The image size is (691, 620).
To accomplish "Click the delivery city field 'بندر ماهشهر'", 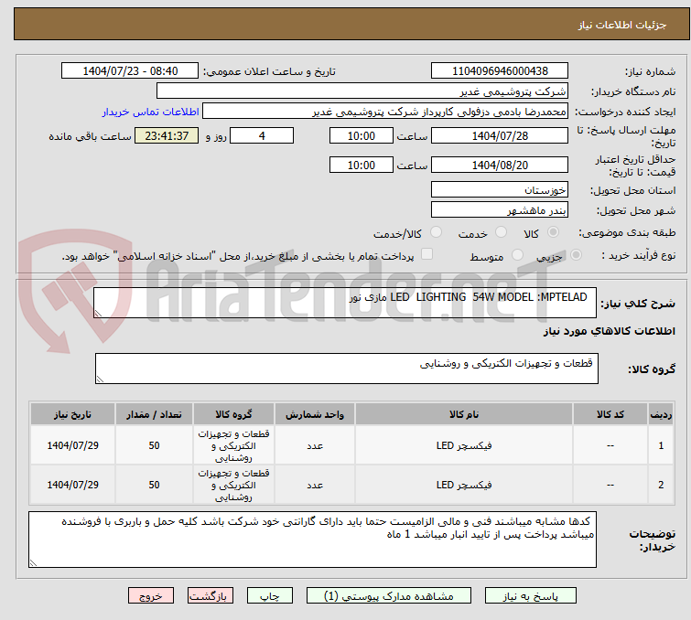I will pyautogui.click(x=500, y=210).
